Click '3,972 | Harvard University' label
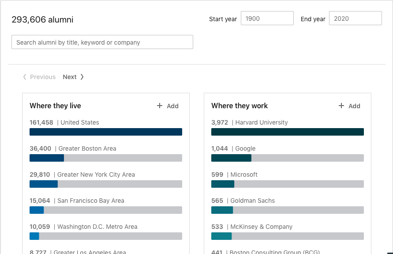This screenshot has width=393, height=254. 250,122
